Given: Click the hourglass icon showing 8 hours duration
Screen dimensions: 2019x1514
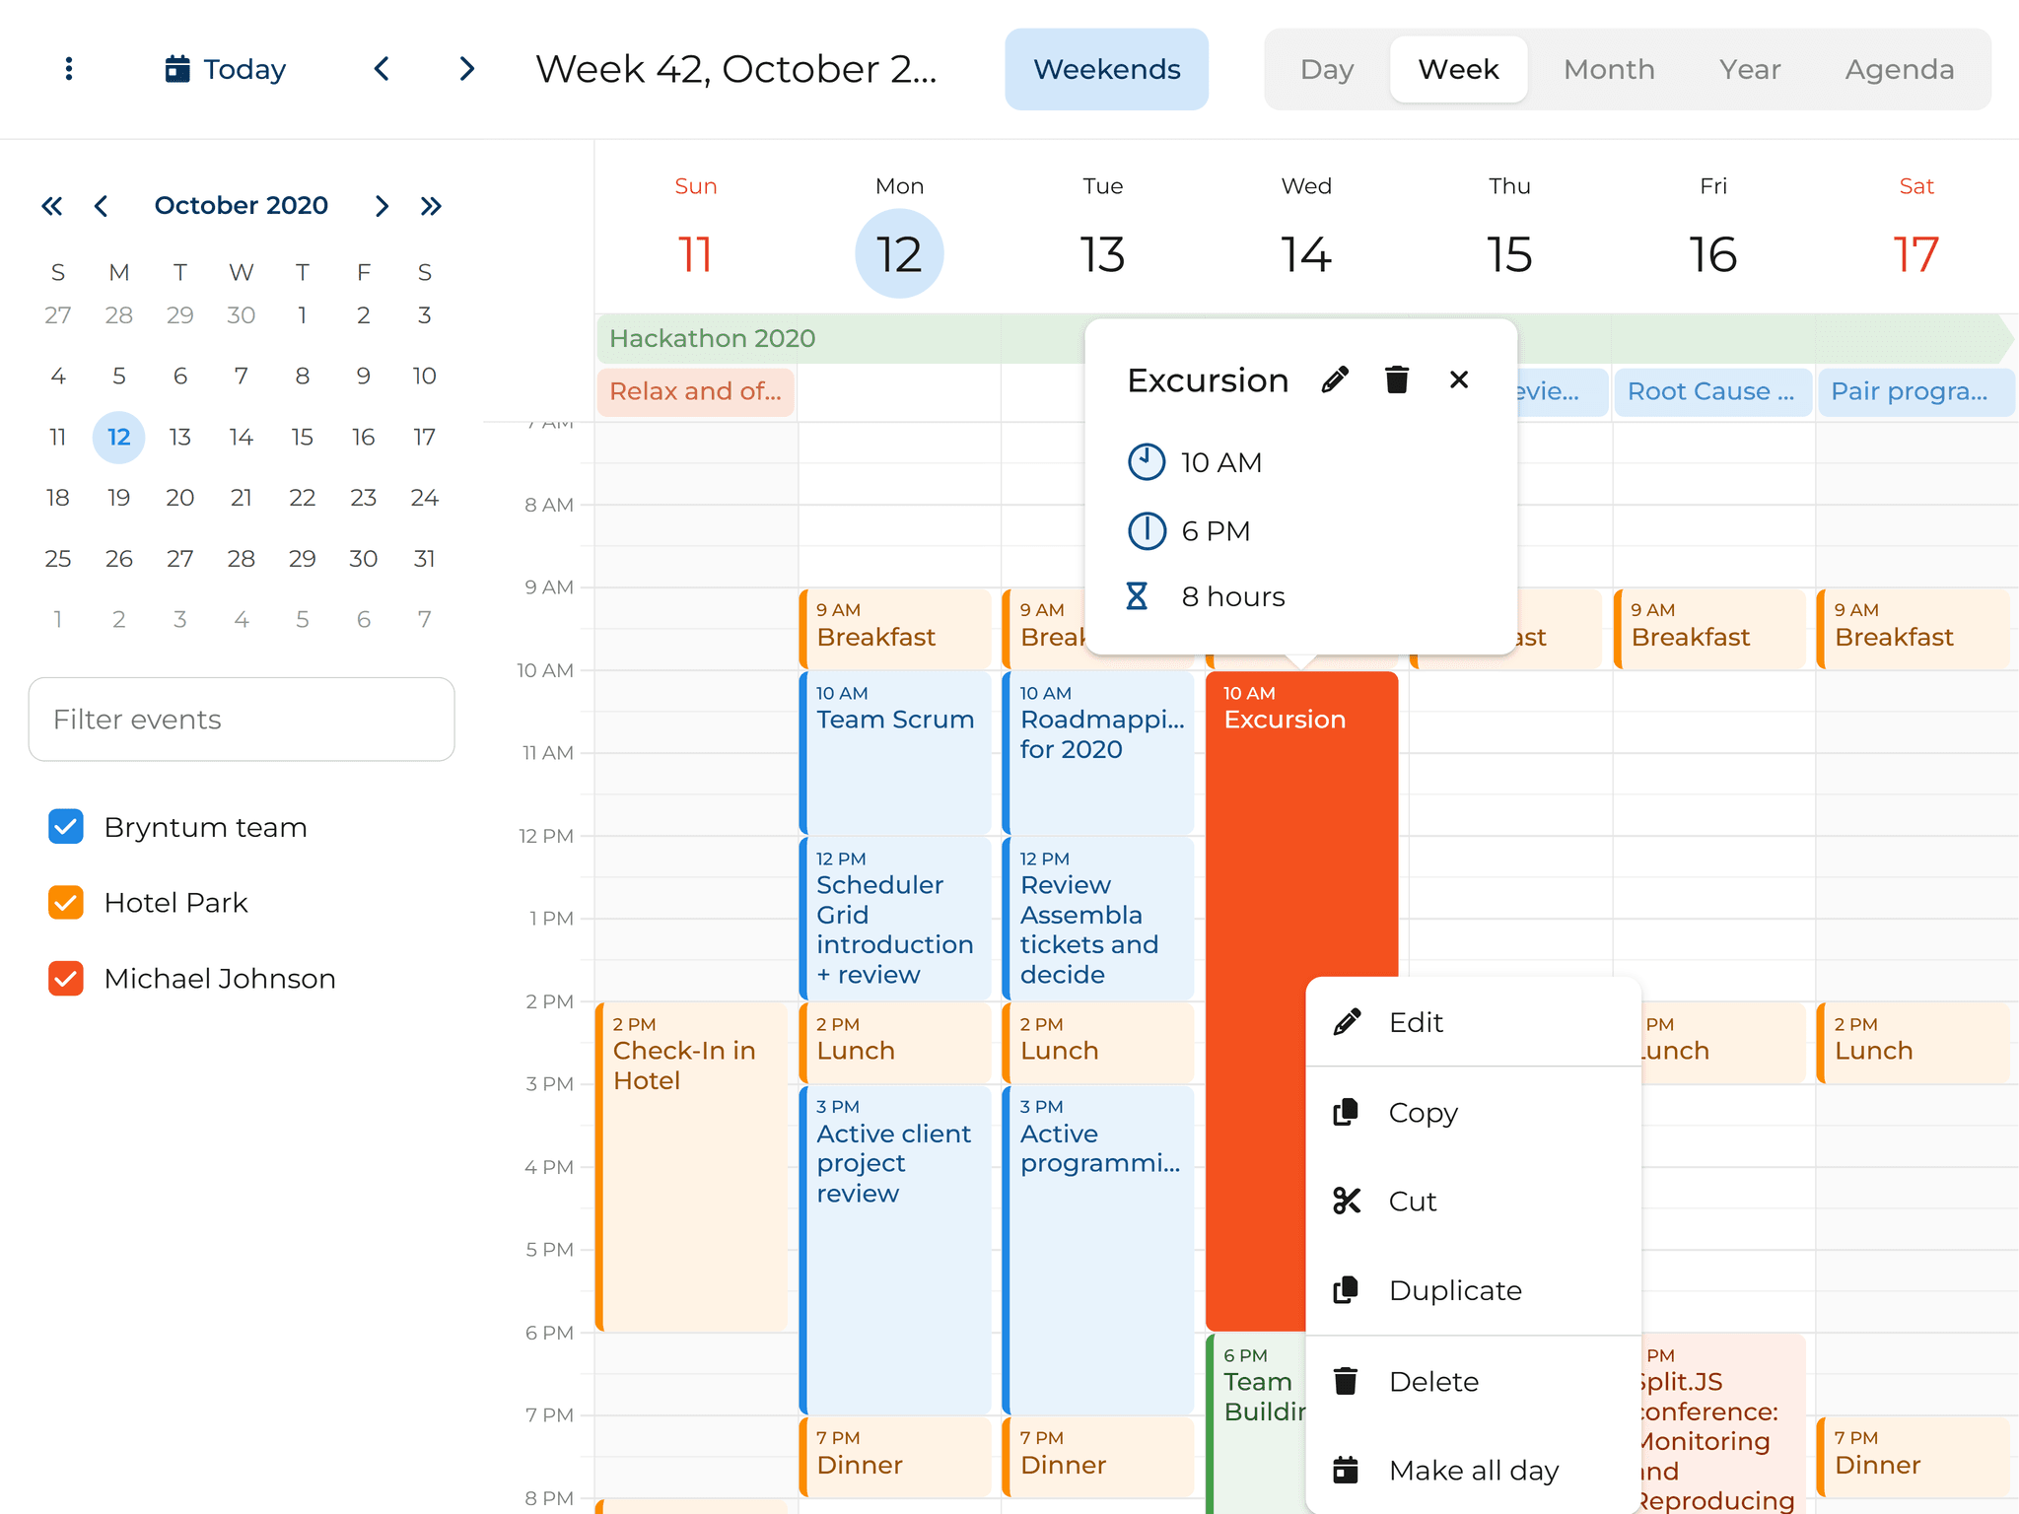Looking at the screenshot, I should 1139,595.
